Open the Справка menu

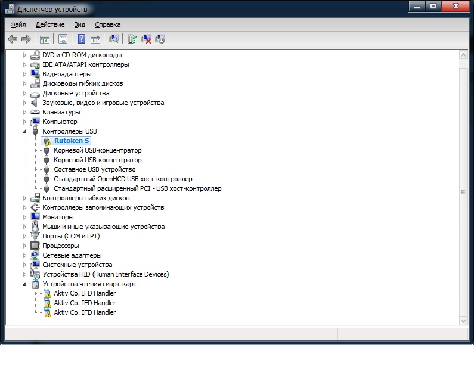click(x=107, y=24)
